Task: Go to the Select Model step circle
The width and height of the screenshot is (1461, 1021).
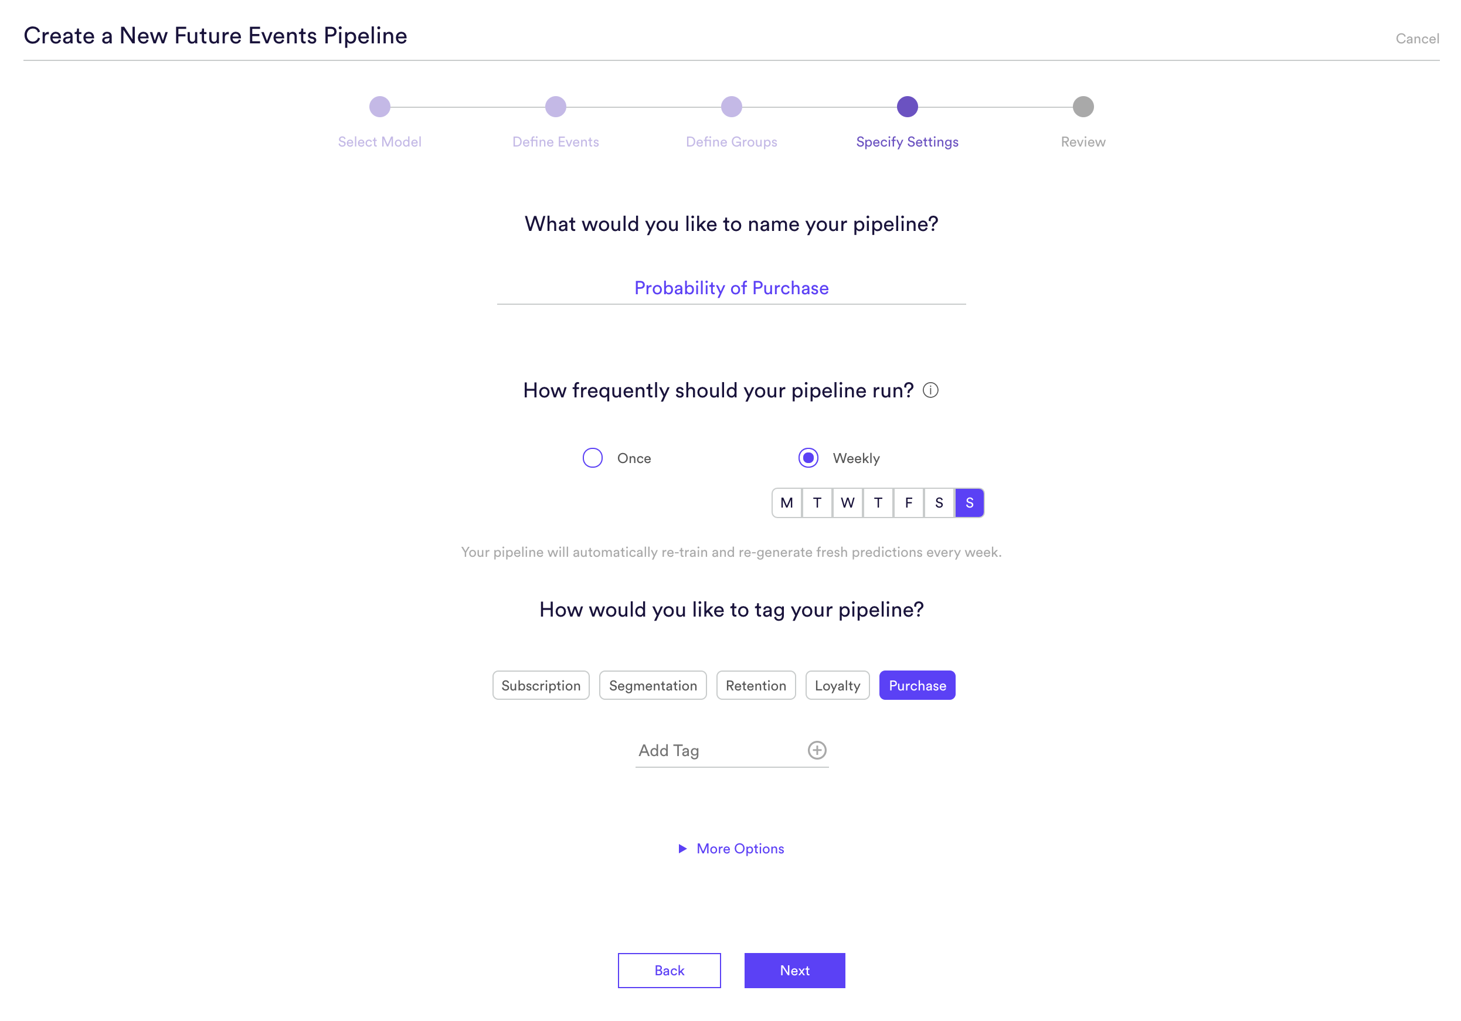Action: (380, 107)
